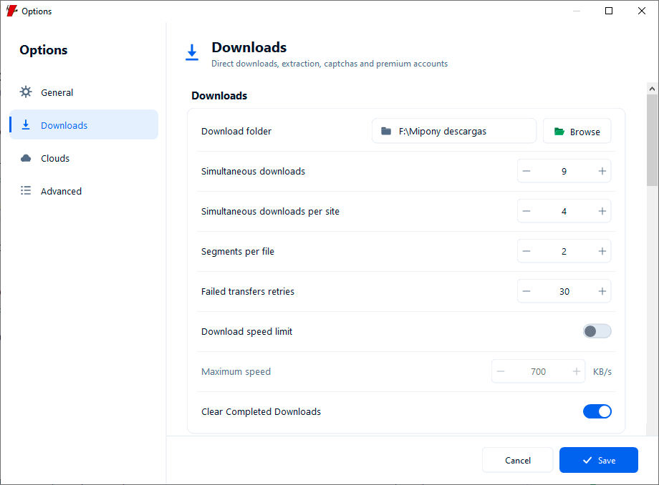
Task: Increase Maximum speed value
Action: click(577, 371)
